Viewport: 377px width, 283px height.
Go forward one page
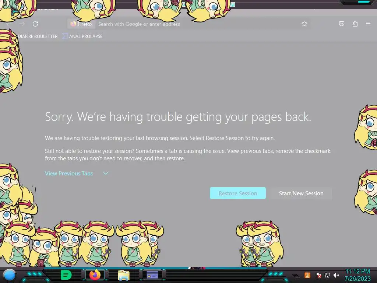pos(22,24)
